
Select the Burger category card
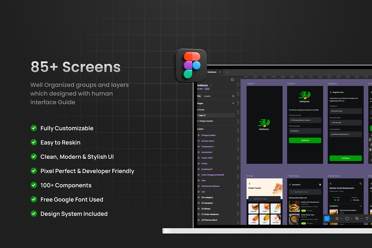264,208
